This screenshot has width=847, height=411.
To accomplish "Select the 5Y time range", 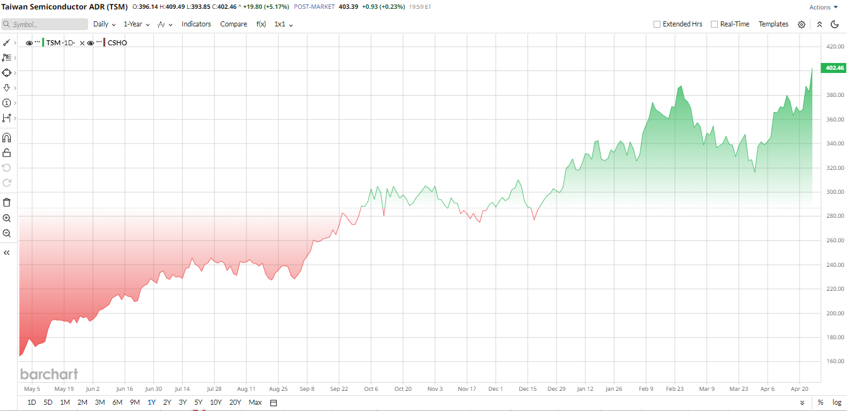I will [198, 403].
